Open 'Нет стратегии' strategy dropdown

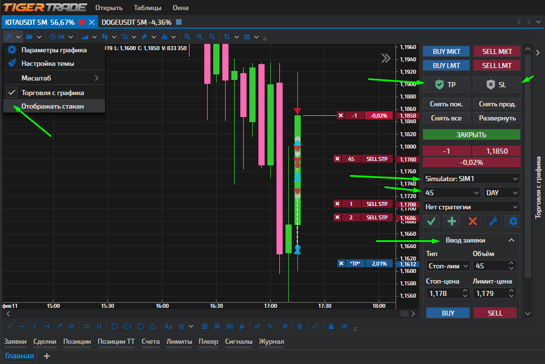click(471, 207)
